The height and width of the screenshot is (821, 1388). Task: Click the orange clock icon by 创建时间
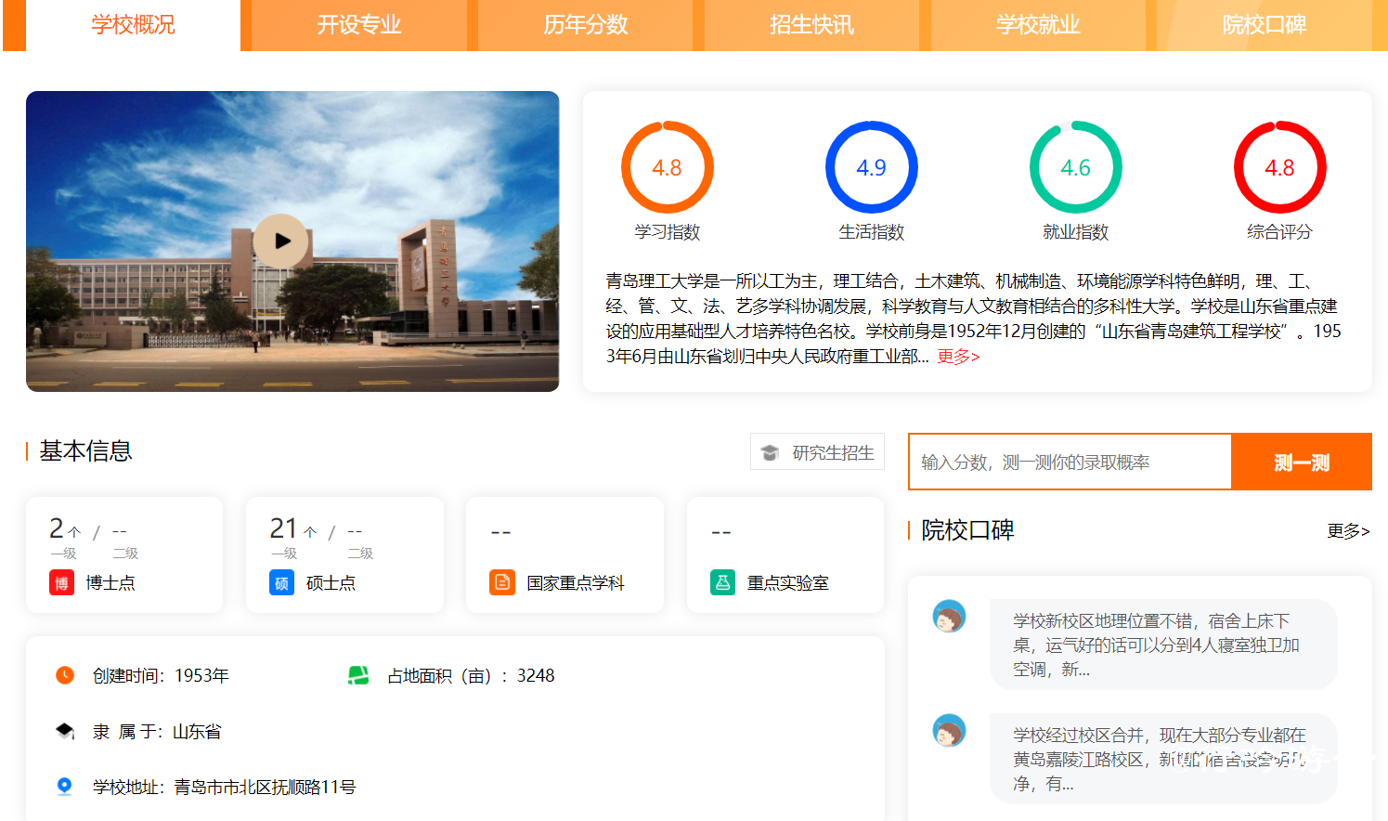(65, 675)
